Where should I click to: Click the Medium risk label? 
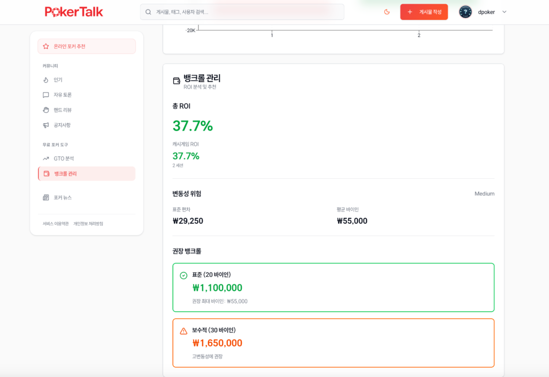pos(485,193)
